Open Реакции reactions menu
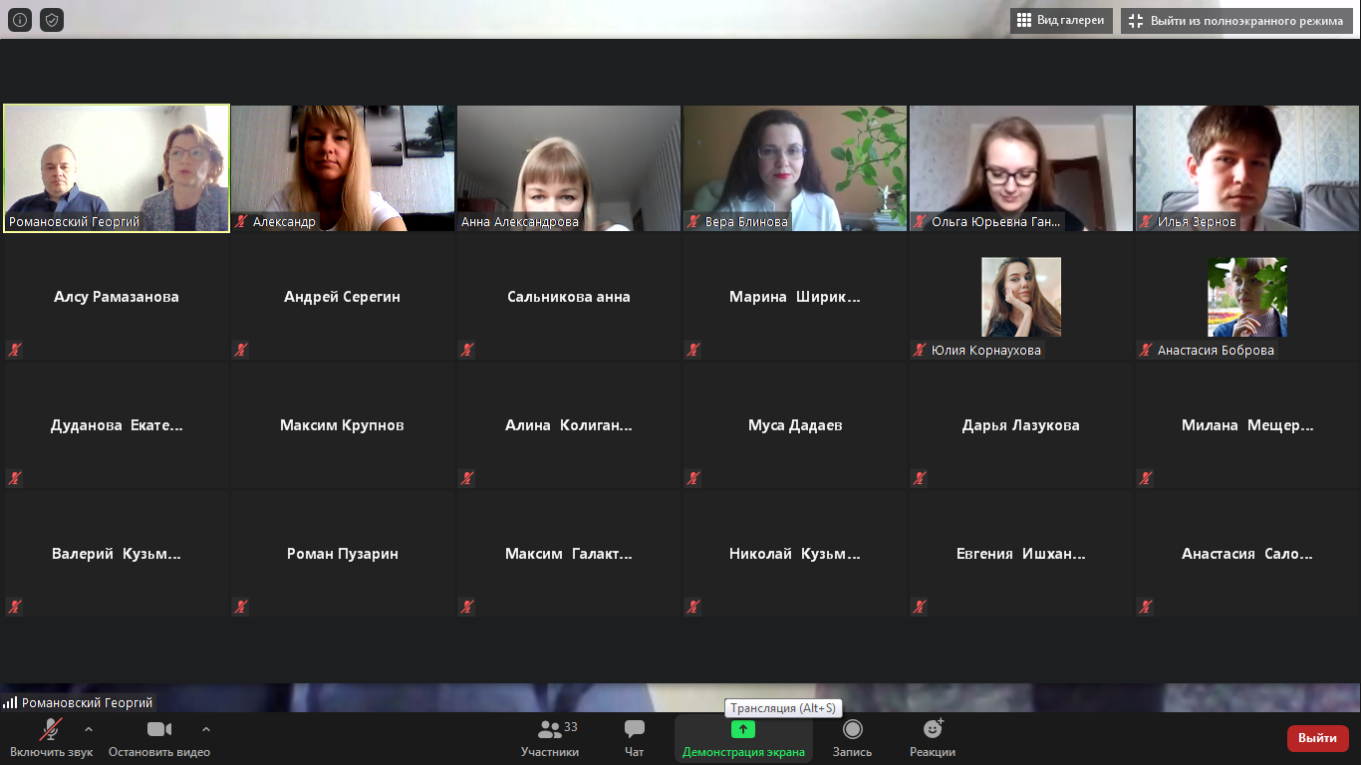 [x=933, y=738]
